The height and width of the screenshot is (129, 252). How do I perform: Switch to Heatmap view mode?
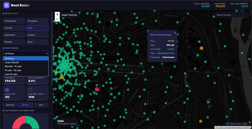(x=10, y=105)
